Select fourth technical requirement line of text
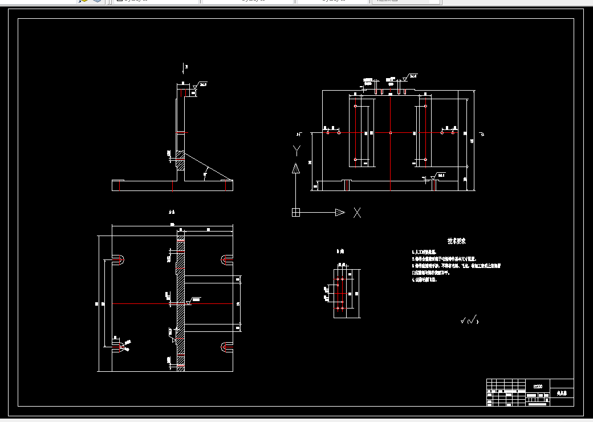 [424, 280]
